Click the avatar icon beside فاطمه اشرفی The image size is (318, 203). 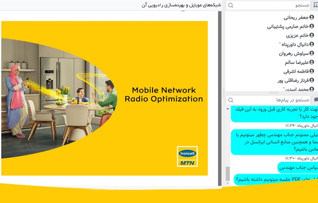(x=312, y=71)
